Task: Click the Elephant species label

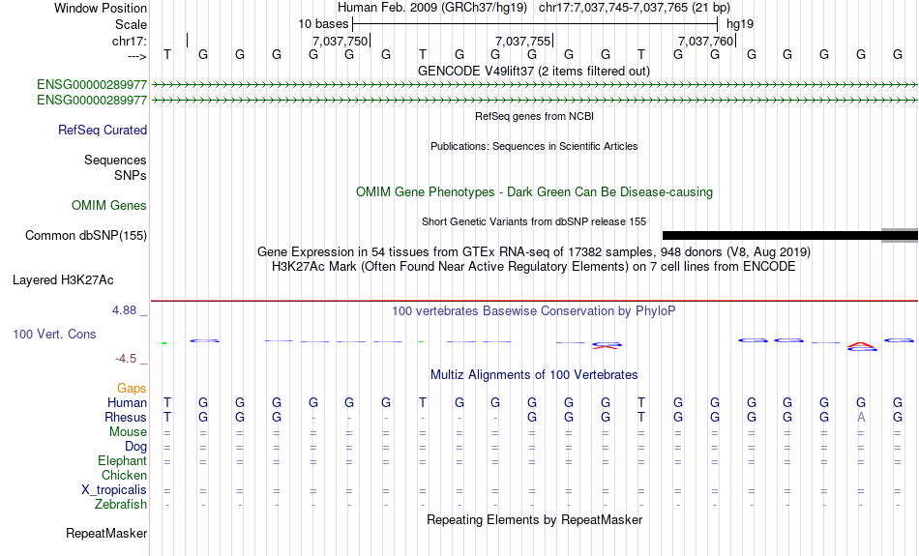Action: [123, 460]
